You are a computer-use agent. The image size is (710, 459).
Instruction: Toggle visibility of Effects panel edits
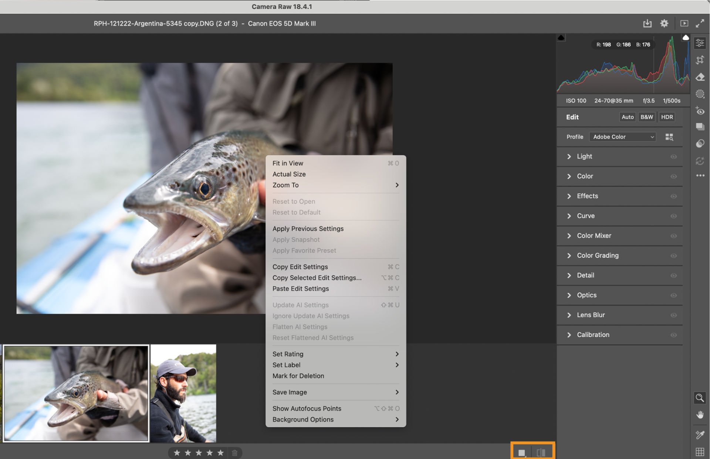pos(673,196)
